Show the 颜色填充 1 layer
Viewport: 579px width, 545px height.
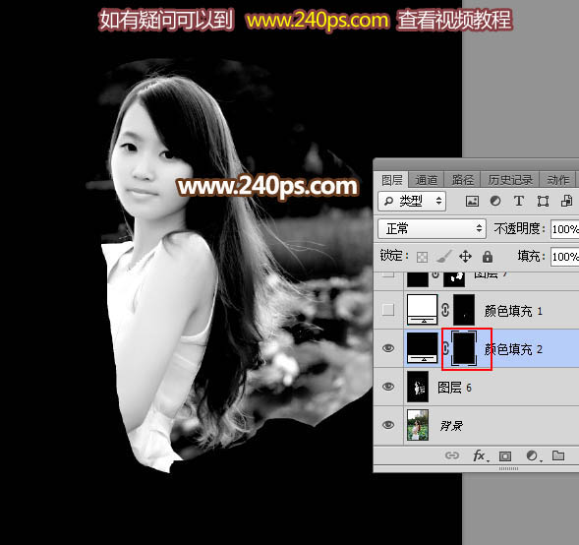click(388, 310)
